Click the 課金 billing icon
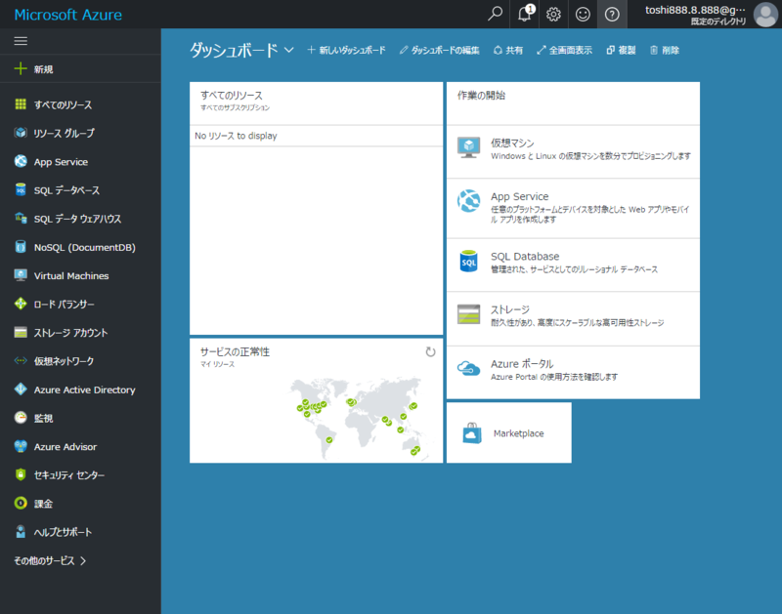 click(x=21, y=504)
